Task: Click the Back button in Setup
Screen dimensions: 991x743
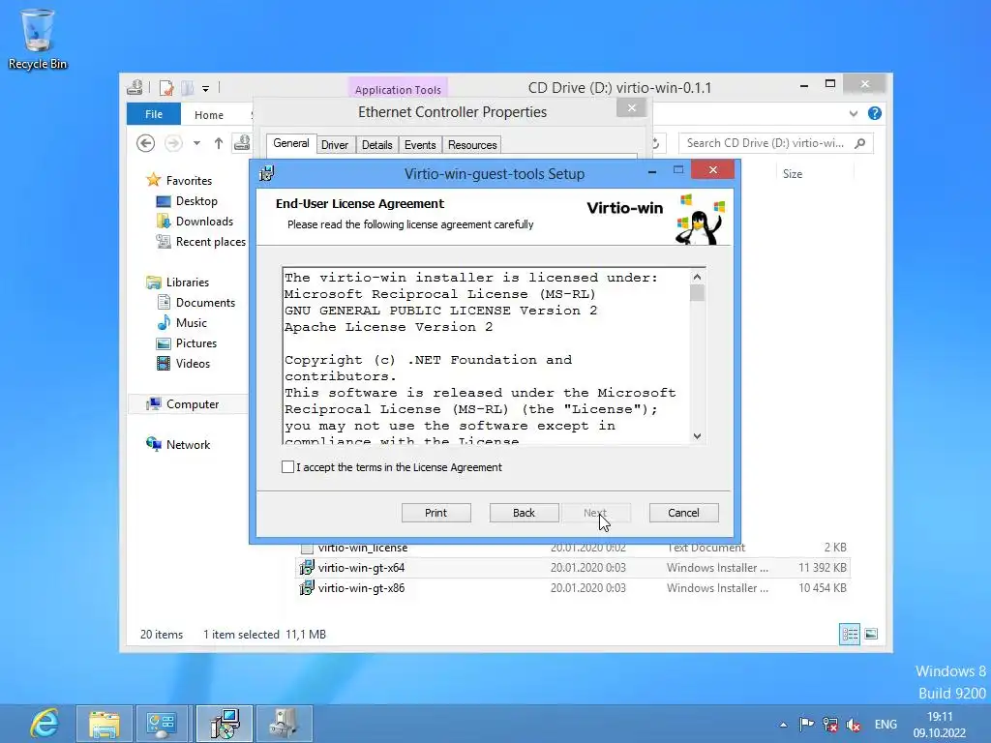Action: [524, 513]
